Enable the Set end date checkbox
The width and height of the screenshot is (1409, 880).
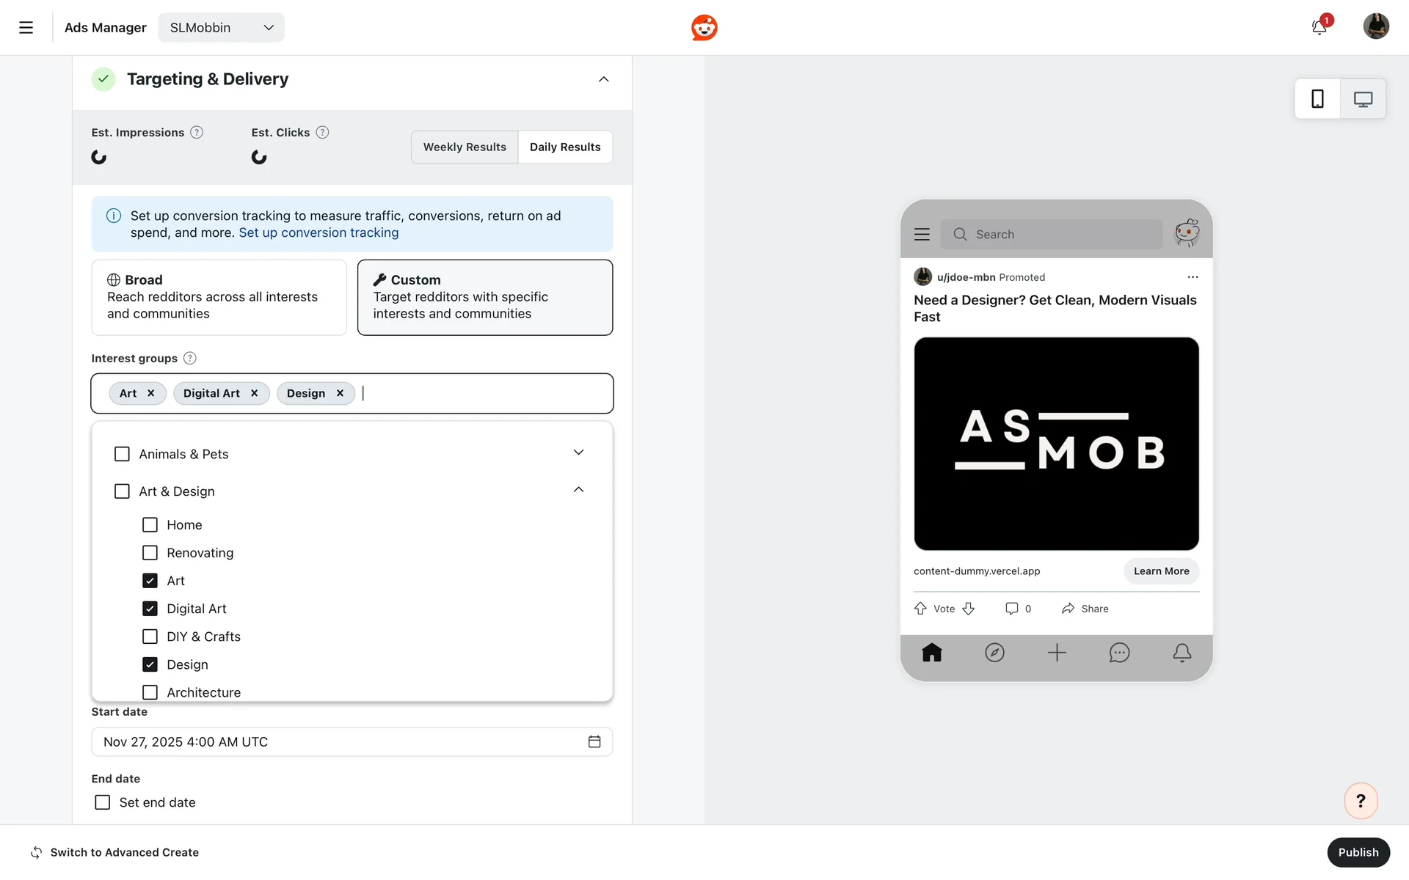pos(103,802)
